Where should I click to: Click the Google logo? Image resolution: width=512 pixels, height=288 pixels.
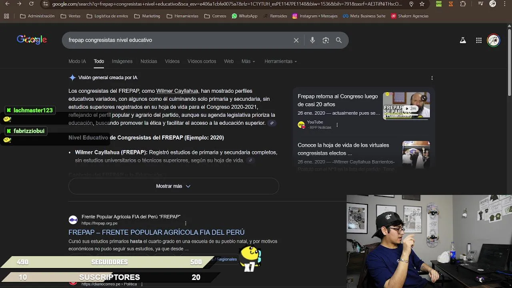tap(32, 40)
